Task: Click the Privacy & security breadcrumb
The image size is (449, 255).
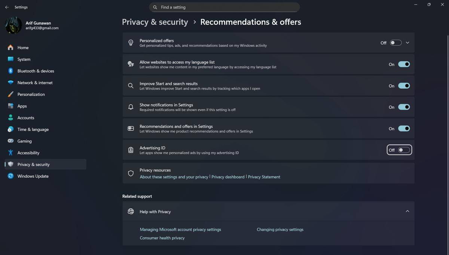Action: click(155, 22)
